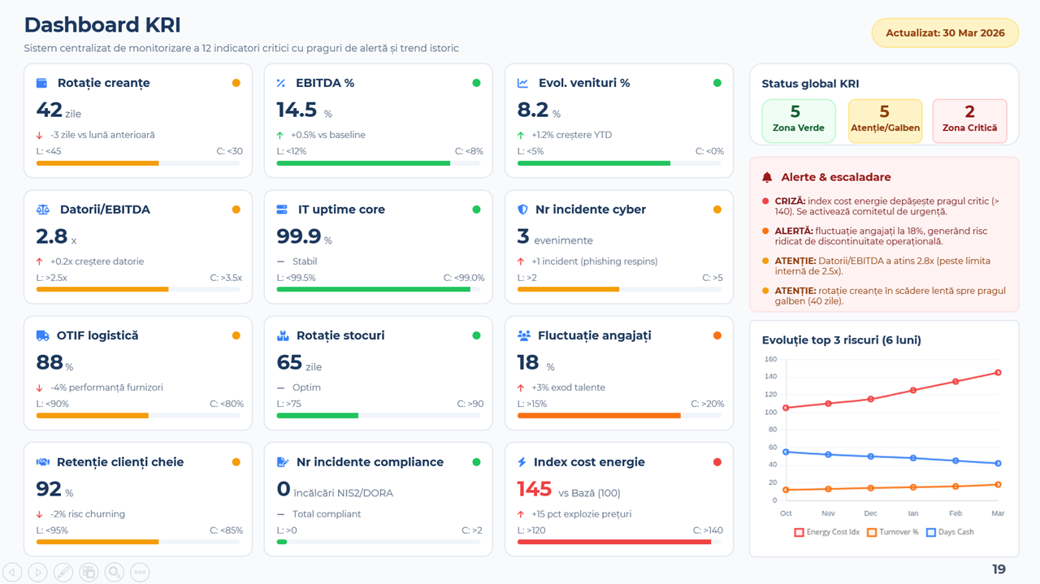Click the Status global KRI heading
1040x584 pixels.
pos(810,84)
